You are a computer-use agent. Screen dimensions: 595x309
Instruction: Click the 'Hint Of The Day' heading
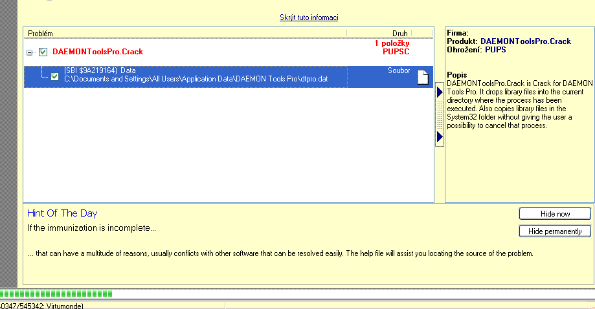[62, 213]
